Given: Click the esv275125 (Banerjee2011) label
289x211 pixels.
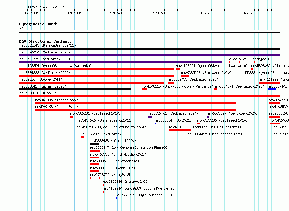Looking at the screenshot, I should tap(252, 59).
